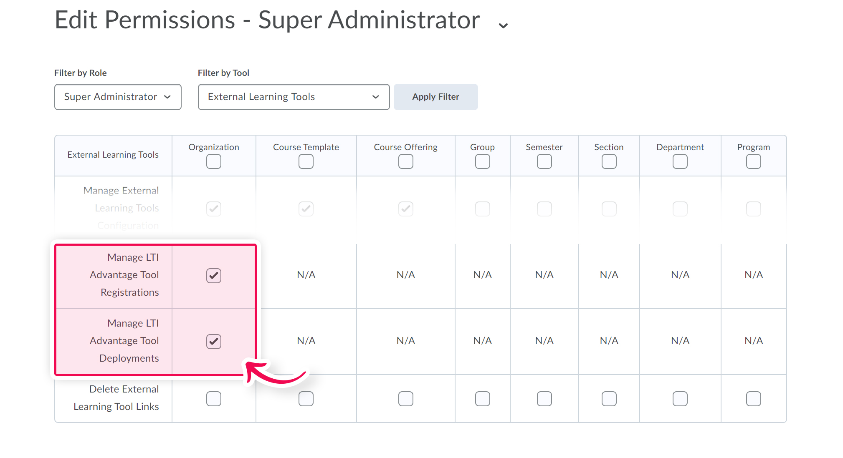Open the Filter by Role dropdown
The width and height of the screenshot is (843, 458).
(x=118, y=97)
